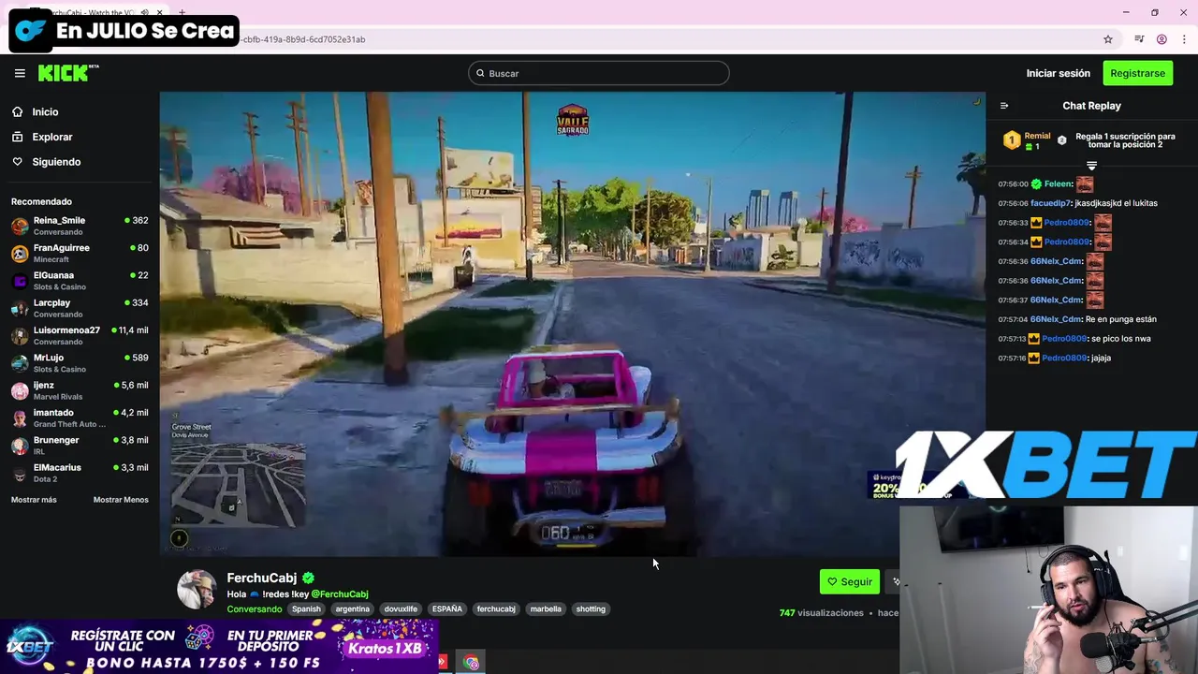Click chat username facuedip7
1198x674 pixels.
pyautogui.click(x=1050, y=203)
